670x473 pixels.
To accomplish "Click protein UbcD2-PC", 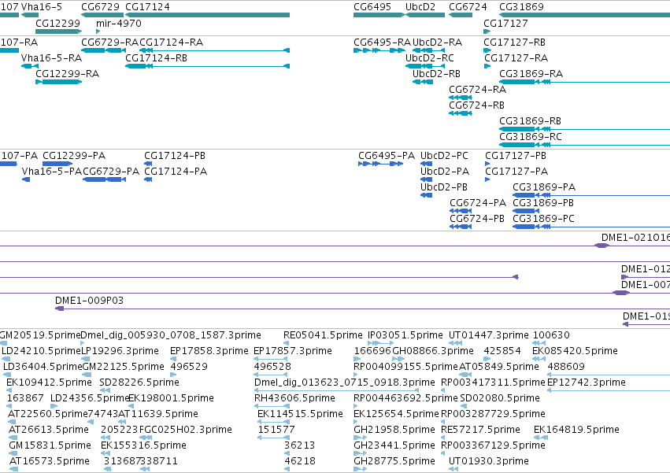I will (x=427, y=164).
